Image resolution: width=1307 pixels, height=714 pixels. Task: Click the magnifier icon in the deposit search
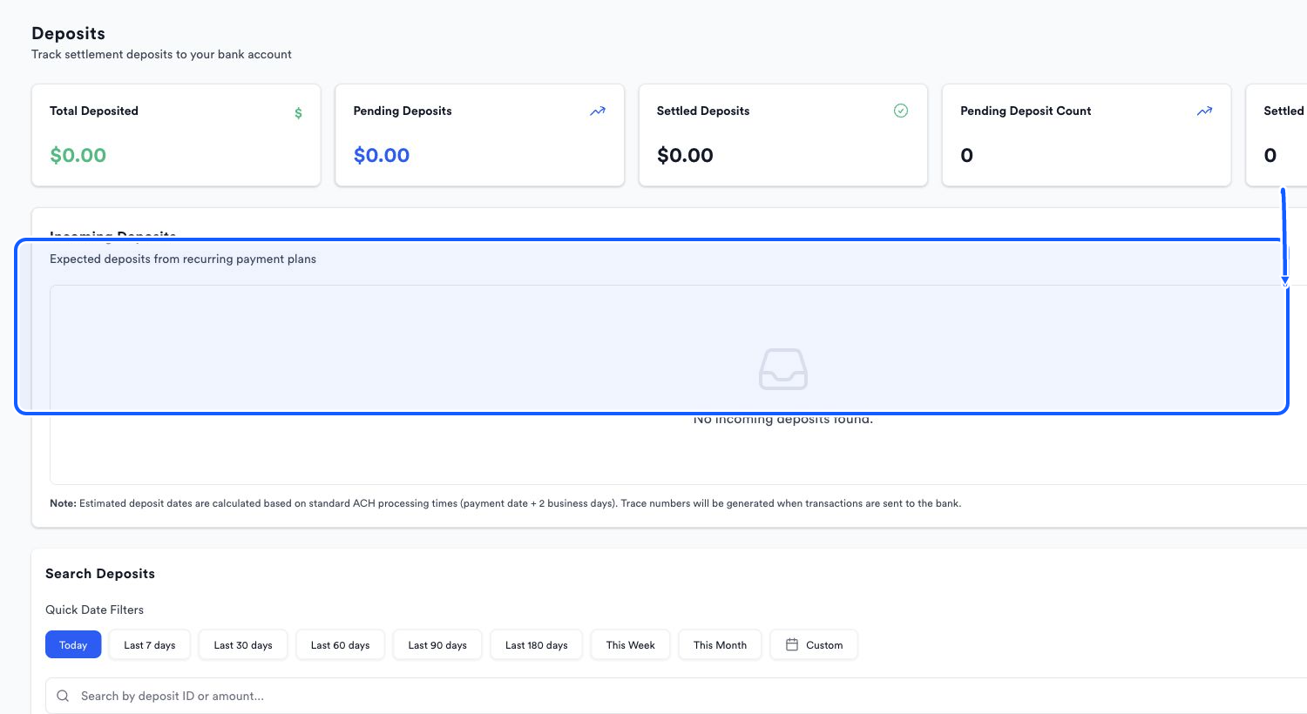click(x=63, y=696)
